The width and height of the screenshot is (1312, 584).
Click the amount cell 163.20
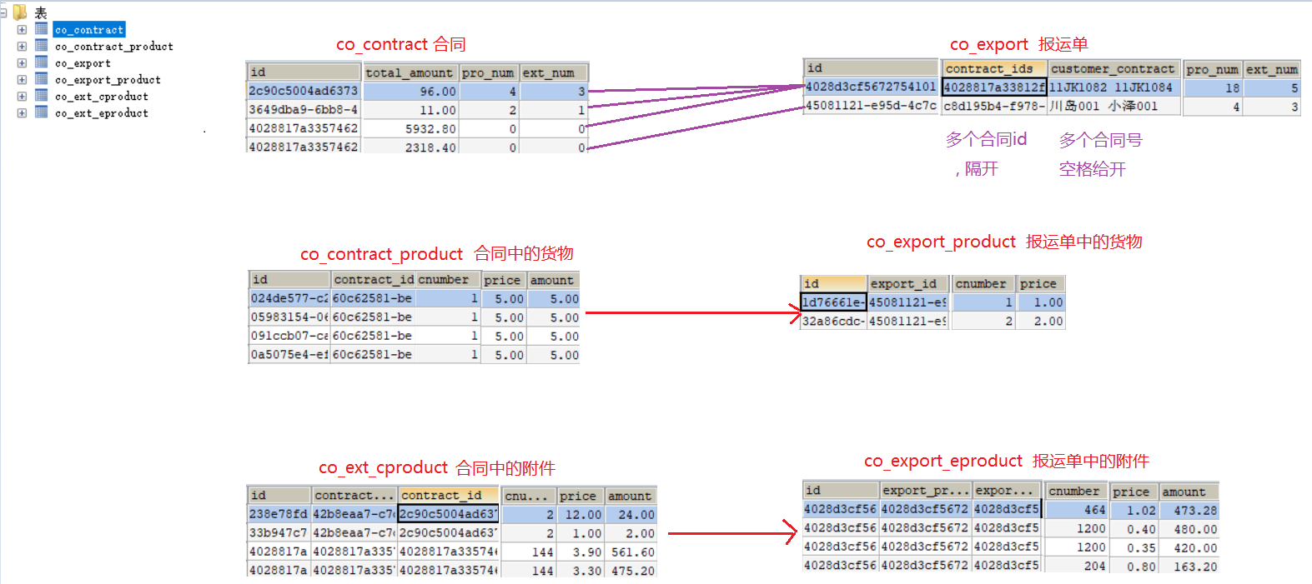click(1189, 566)
